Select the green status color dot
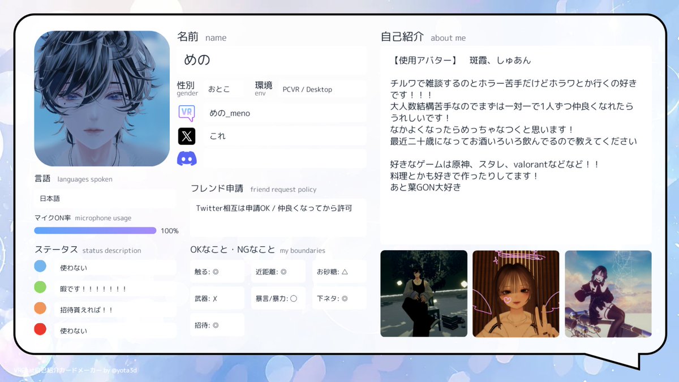The image size is (679, 382). tap(40, 287)
